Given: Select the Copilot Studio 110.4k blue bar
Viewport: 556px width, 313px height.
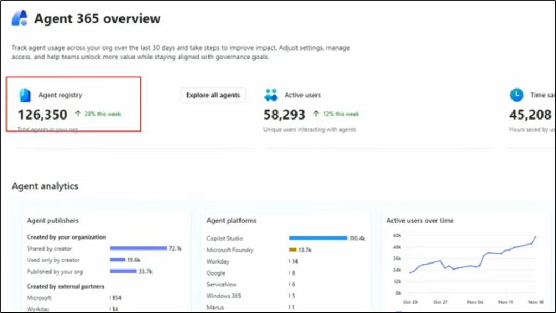Looking at the screenshot, I should pos(318,238).
